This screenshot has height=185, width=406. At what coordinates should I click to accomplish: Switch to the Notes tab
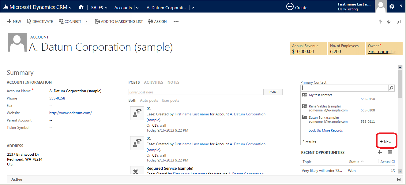coord(173,82)
